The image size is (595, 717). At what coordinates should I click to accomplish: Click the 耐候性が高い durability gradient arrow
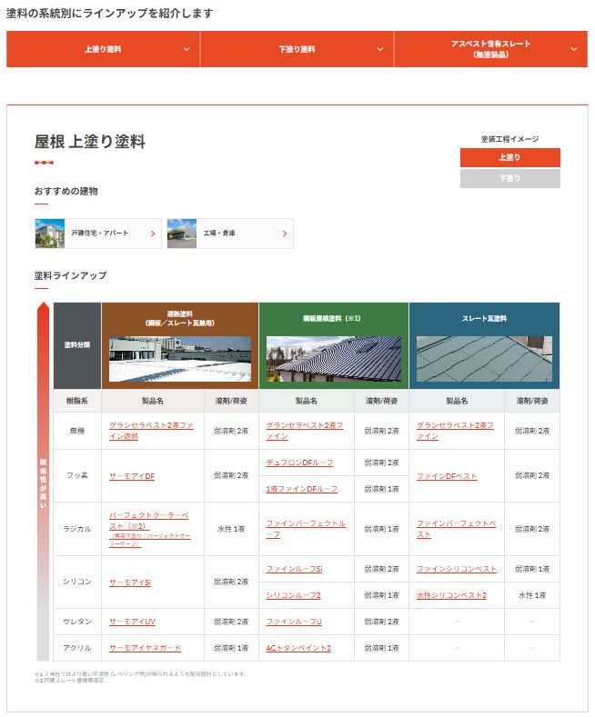pos(43,482)
